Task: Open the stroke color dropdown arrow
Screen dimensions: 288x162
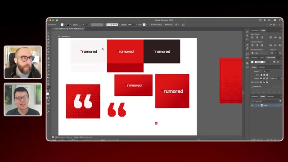Action: click(71, 25)
